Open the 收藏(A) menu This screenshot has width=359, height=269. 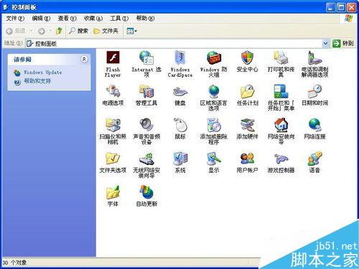click(93, 18)
